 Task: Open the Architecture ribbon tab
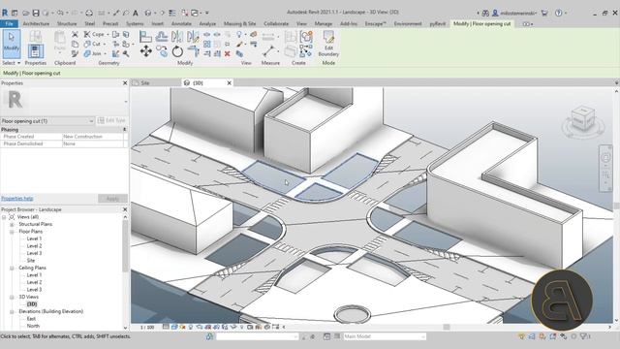[36, 23]
